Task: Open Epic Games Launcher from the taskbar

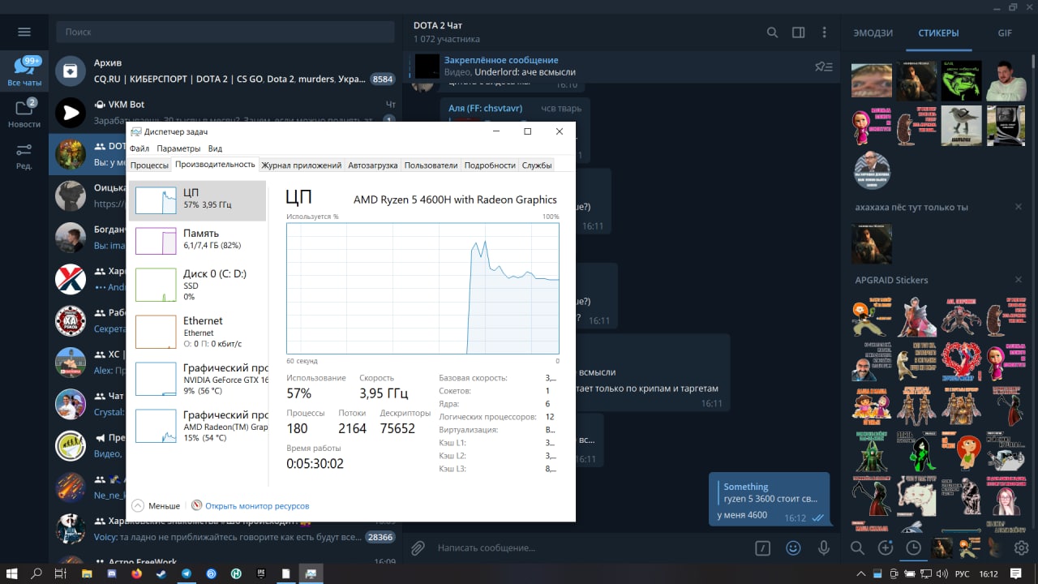Action: point(260,573)
